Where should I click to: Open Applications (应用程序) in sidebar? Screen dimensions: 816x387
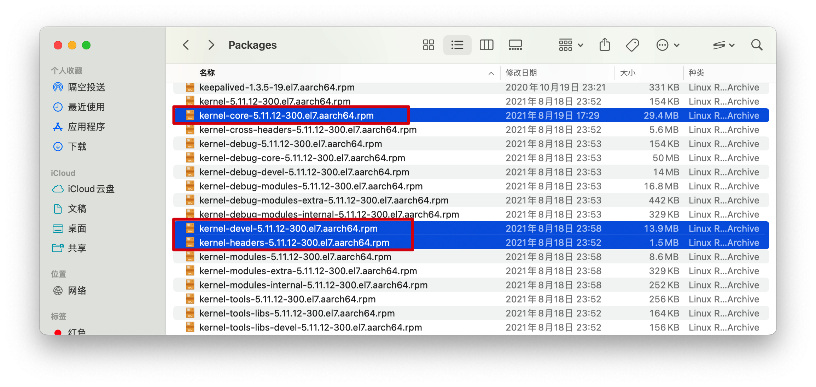[86, 127]
